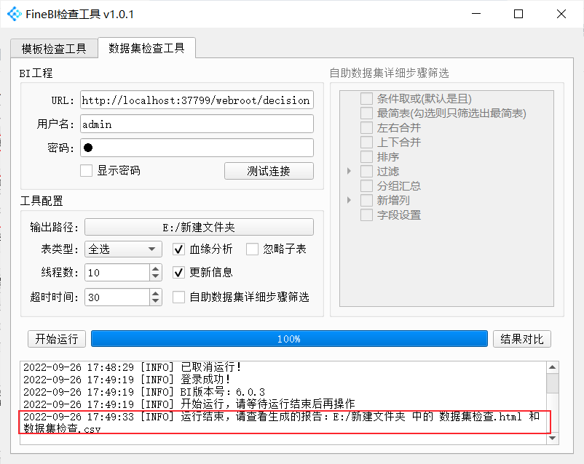
Task: Click the log line 运行结束，请查看生成的报告
Action: coord(282,423)
